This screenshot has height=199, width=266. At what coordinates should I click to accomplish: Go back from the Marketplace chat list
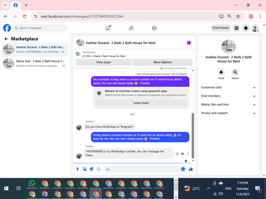[6, 39]
